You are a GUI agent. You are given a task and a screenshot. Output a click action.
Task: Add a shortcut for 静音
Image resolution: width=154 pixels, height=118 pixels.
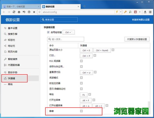(x=81, y=111)
